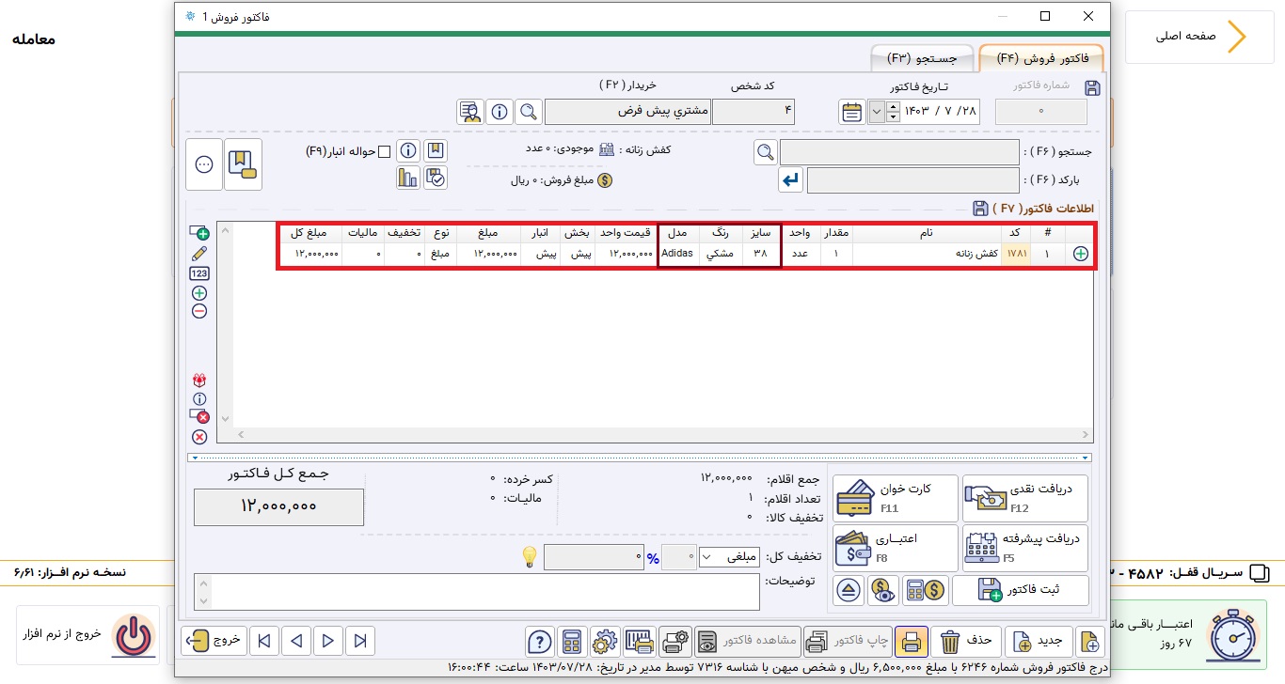Click the بارکد (F6) input field
Screen dimensions: 1285x684
pos(912,179)
